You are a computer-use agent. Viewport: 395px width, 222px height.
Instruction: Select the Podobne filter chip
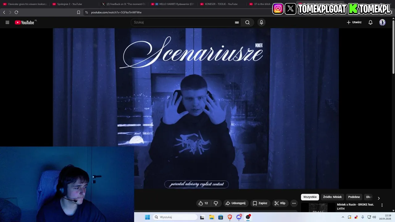(x=354, y=197)
